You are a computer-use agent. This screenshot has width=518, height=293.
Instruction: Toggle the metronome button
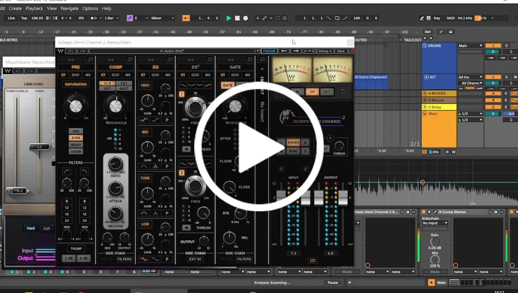(93, 18)
